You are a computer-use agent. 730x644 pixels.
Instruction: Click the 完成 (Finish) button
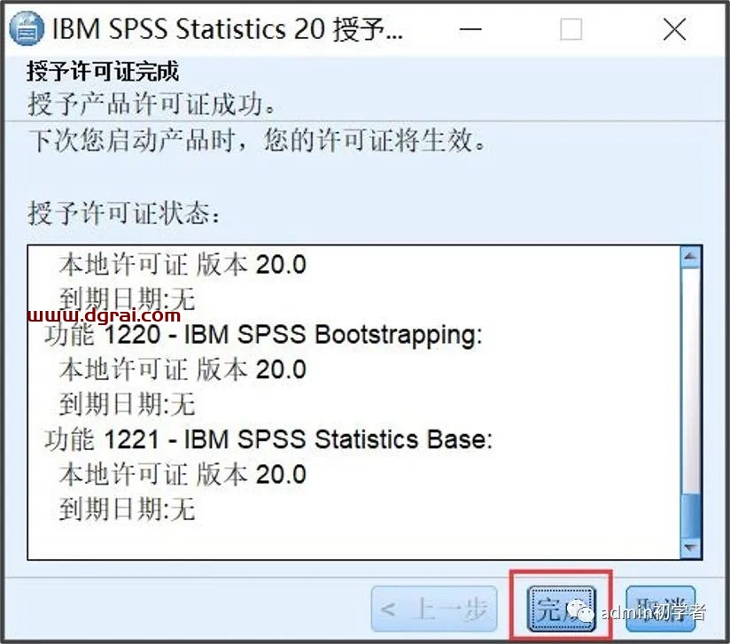[x=561, y=609]
